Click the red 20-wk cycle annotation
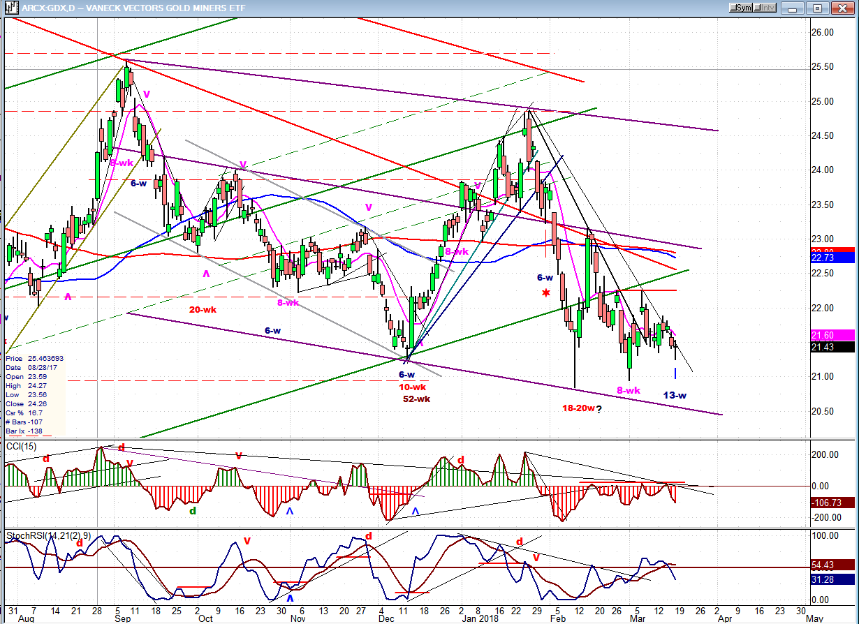 [203, 309]
